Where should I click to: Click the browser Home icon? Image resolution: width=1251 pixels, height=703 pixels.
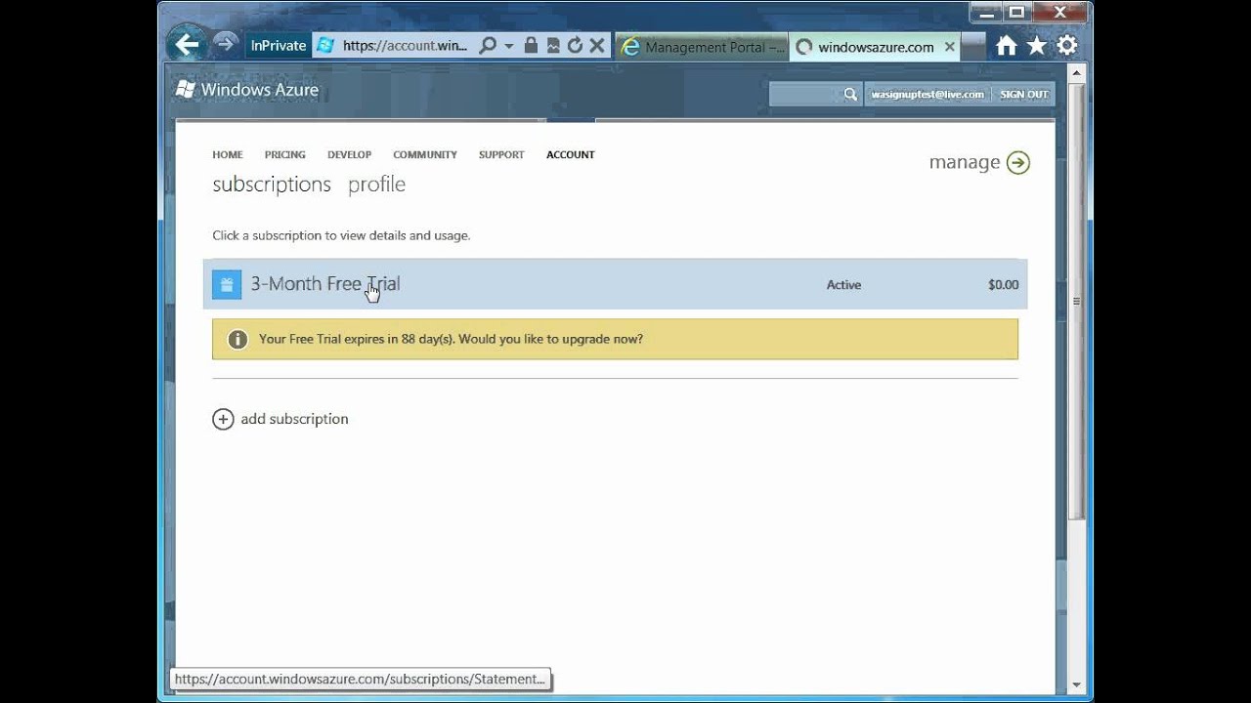pos(1007,46)
